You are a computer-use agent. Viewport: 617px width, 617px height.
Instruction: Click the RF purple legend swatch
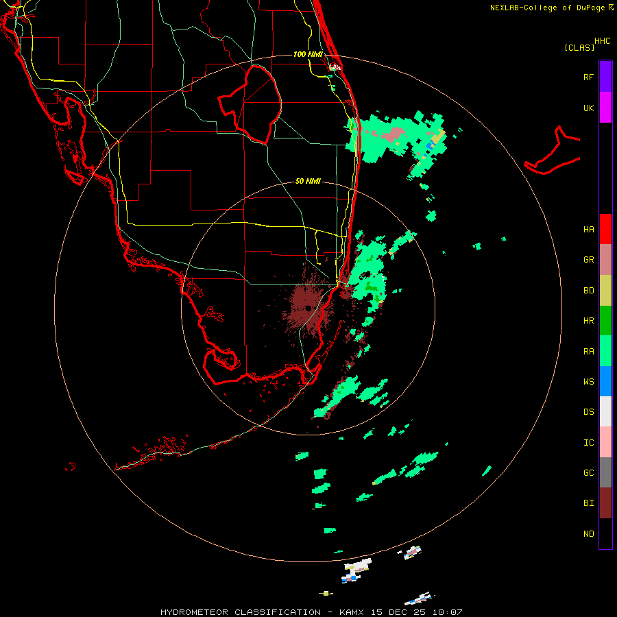tap(605, 77)
